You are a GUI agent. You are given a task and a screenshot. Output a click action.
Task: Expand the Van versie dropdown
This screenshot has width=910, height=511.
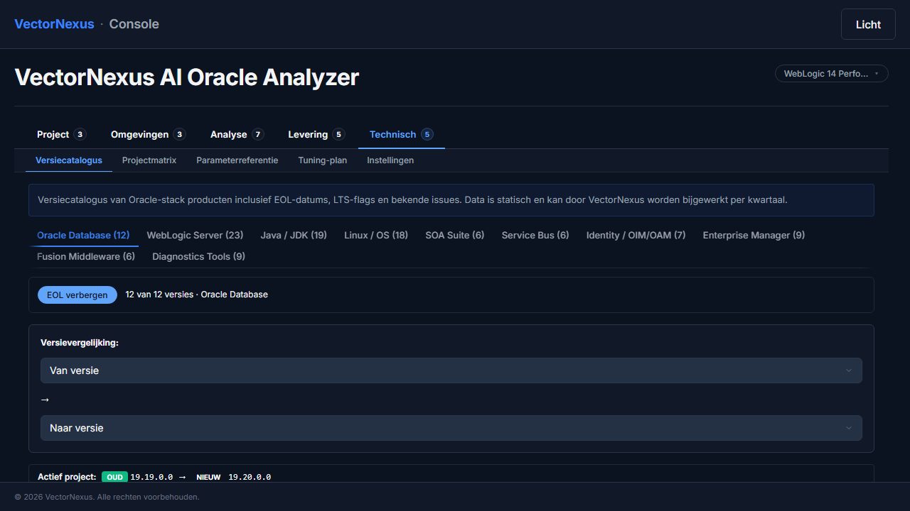(451, 370)
